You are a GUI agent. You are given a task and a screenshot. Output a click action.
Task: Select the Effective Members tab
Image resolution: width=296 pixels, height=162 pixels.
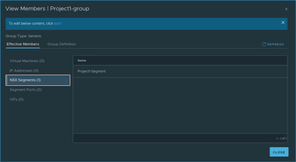pyautogui.click(x=23, y=44)
